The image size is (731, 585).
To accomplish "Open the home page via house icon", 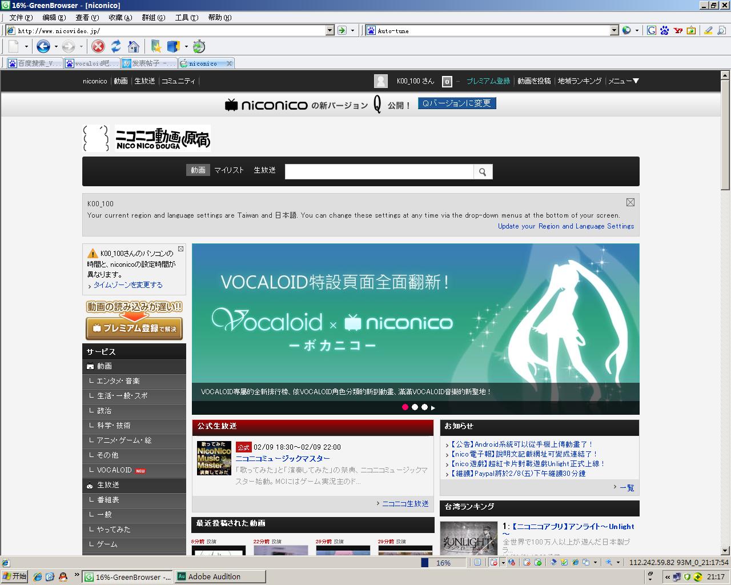I will click(x=134, y=46).
